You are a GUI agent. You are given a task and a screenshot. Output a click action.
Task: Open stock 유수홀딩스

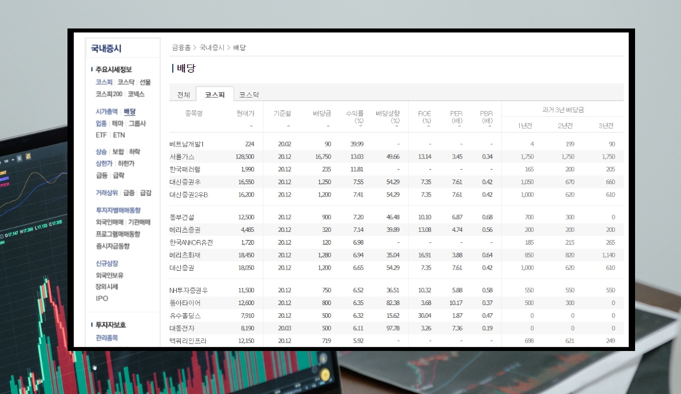click(185, 316)
